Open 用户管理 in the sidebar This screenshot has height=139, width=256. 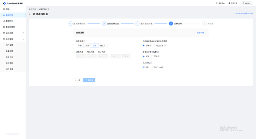pos(10,45)
